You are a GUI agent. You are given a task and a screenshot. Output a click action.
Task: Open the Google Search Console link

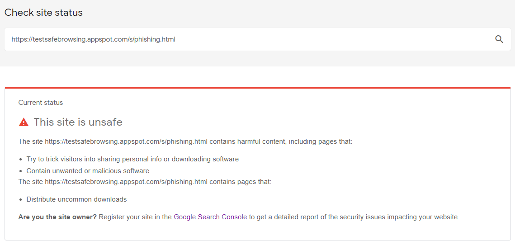click(210, 217)
